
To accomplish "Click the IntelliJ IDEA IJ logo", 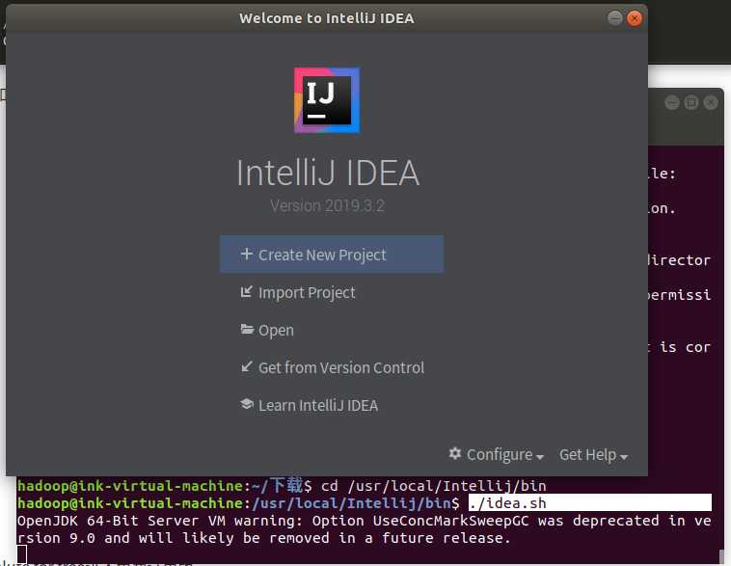I will point(326,100).
